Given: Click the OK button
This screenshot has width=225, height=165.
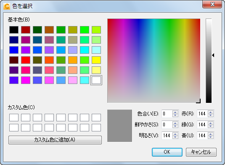Looking at the screenshot, I should pyautogui.click(x=167, y=152).
